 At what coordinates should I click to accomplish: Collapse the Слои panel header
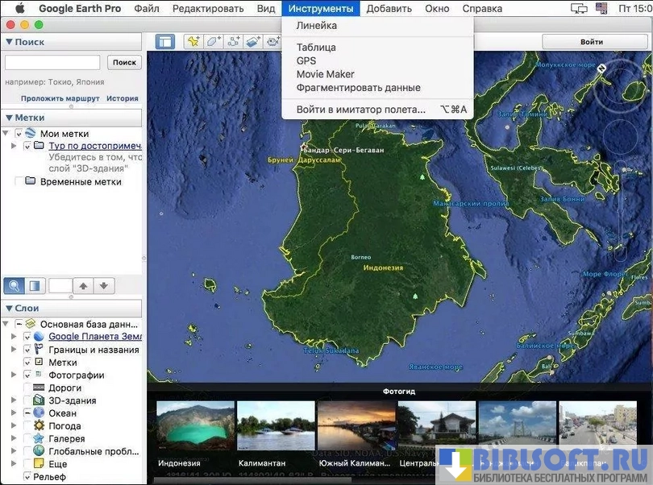[x=9, y=309]
